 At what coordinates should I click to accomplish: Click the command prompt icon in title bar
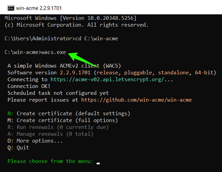(x=11, y=8)
